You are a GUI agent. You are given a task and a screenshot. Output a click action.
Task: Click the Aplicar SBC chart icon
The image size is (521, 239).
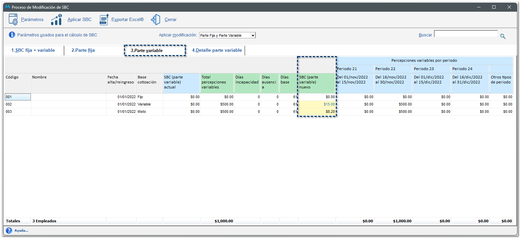pos(56,20)
